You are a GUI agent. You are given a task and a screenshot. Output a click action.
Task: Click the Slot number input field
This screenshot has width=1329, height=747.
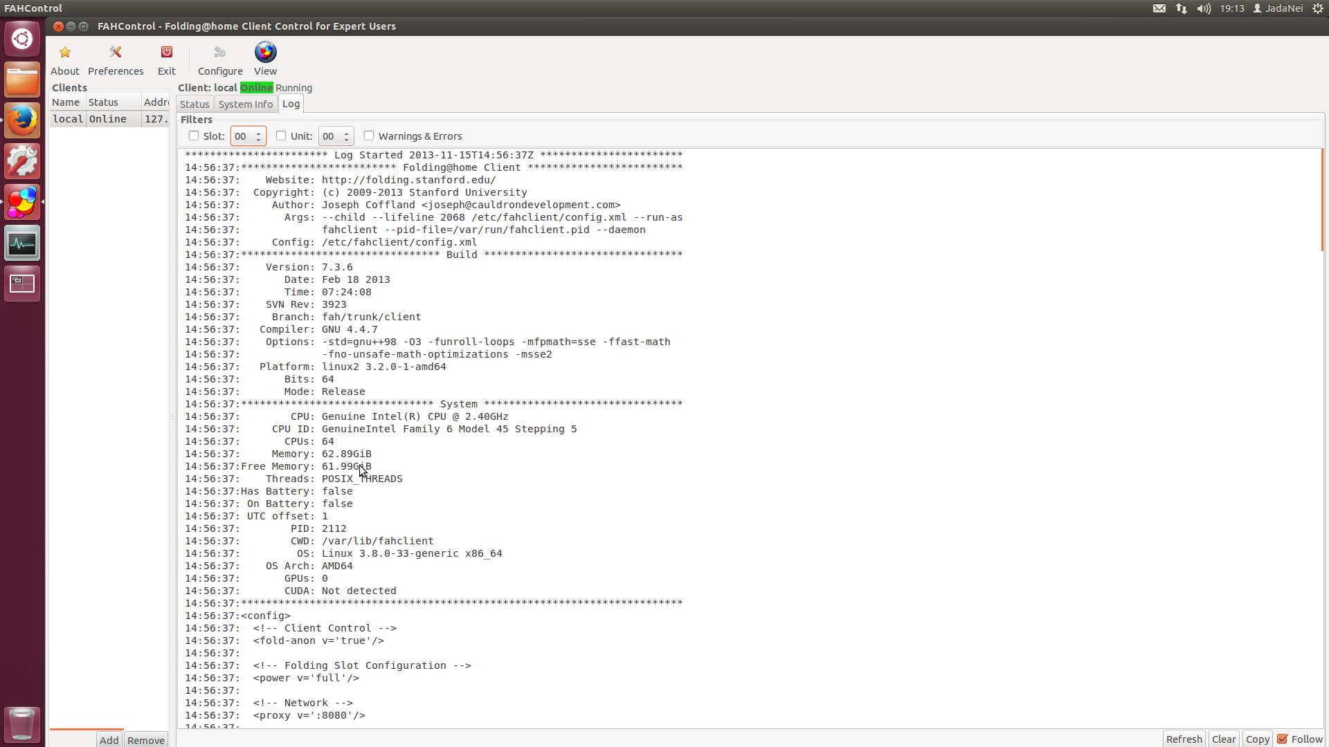pos(242,136)
